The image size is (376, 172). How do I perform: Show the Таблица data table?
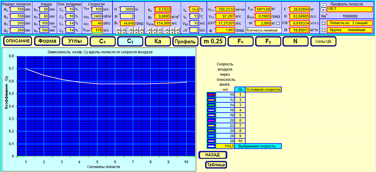pos(216,165)
